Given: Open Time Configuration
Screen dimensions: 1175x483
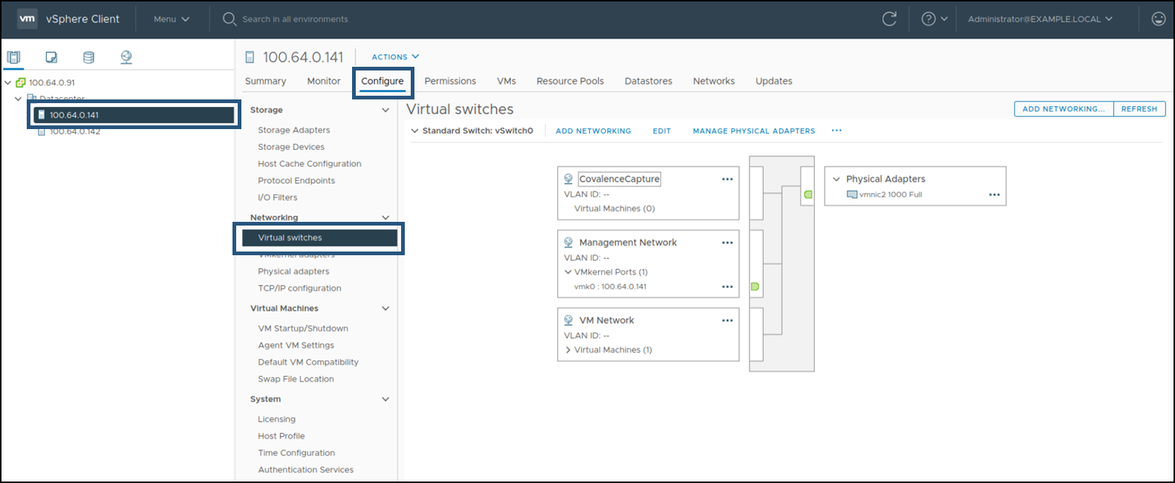Looking at the screenshot, I should coord(296,453).
